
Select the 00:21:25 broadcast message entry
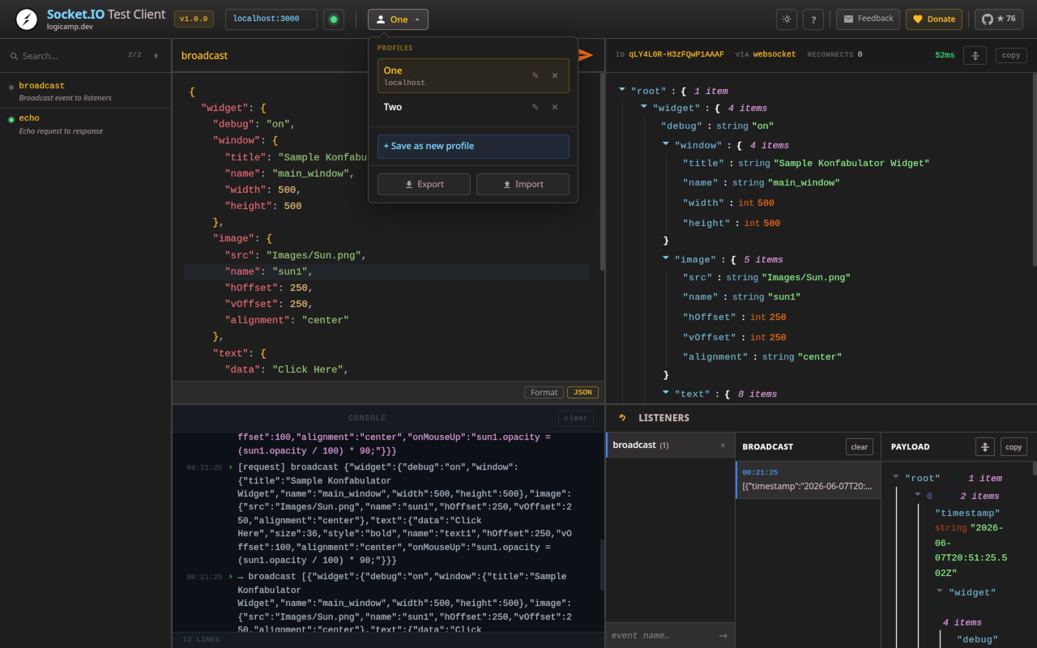(x=808, y=480)
